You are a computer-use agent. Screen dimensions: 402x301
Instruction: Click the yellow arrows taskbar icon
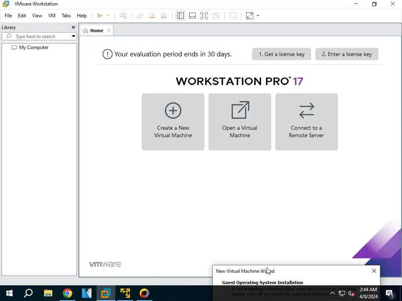(125, 293)
